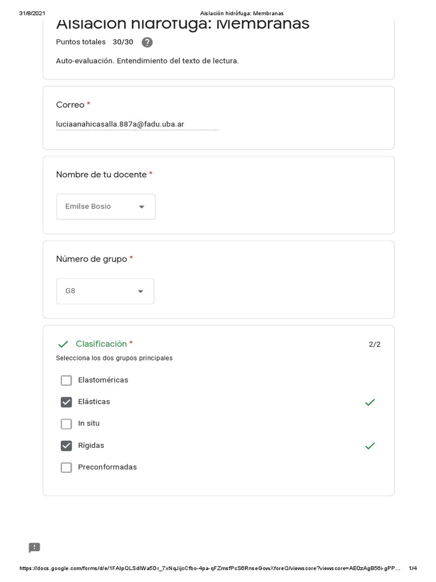This screenshot has height=582, width=436.
Task: Click the correct-answer tick beside Elásticas
Action: 370,402
